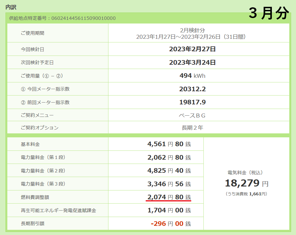Click the 再生可能エネルギー発電促進賦課金 label
Viewport: 296px width, 235px height.
(59, 211)
